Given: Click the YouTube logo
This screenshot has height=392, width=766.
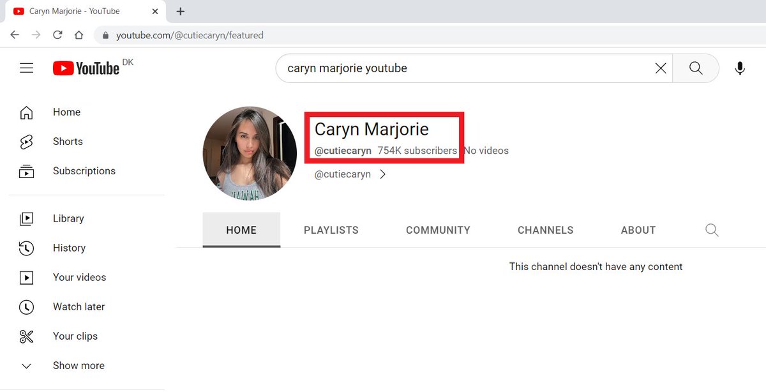Looking at the screenshot, I should [x=86, y=68].
